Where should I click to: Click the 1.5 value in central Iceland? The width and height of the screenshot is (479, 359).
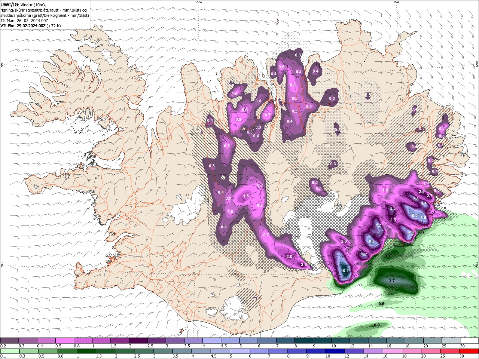246,196
